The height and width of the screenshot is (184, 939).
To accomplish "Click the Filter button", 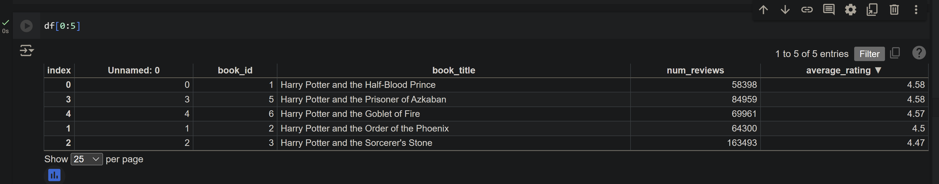I will pyautogui.click(x=869, y=54).
